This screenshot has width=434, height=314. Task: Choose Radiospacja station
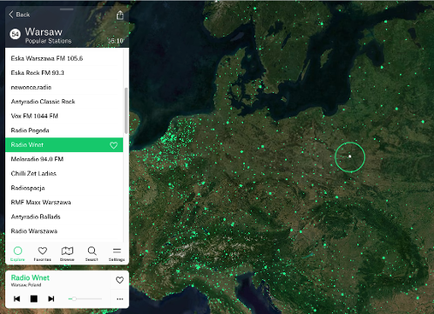point(64,188)
